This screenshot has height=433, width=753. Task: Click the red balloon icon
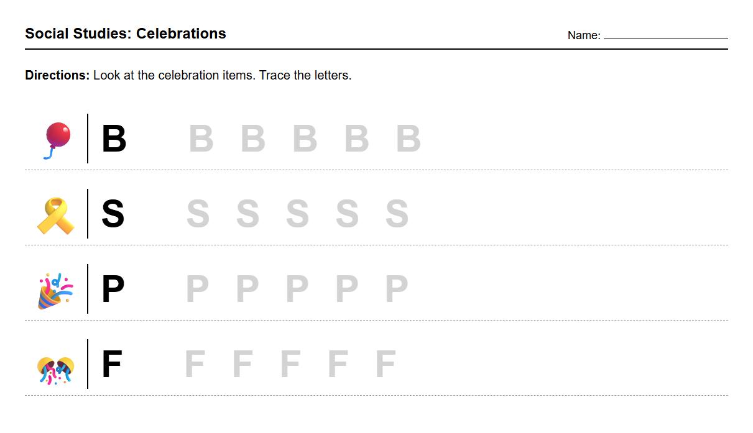(x=57, y=139)
